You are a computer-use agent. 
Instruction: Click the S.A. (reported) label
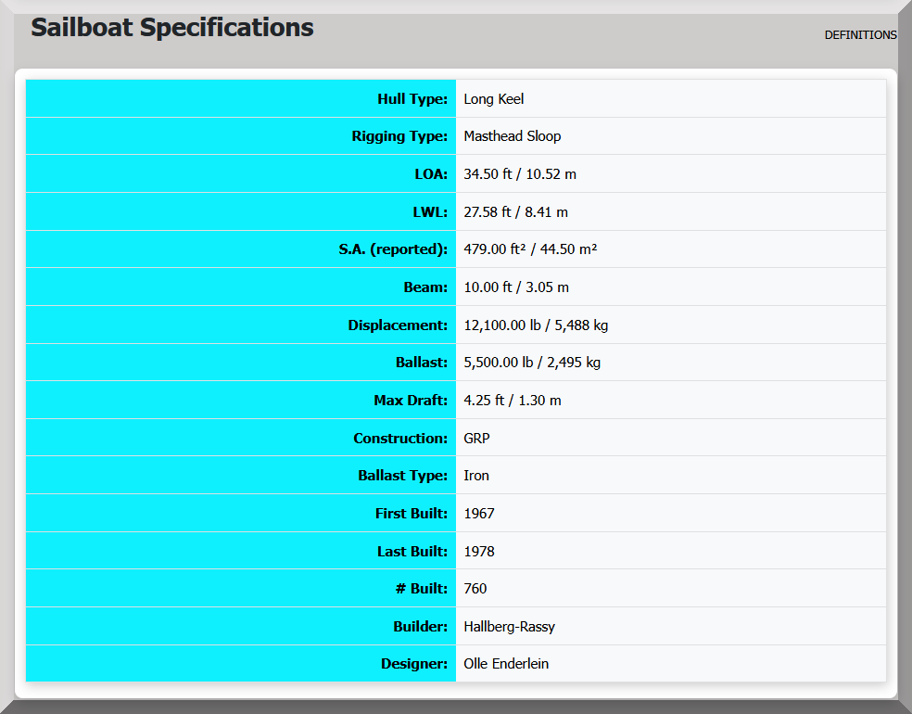393,249
